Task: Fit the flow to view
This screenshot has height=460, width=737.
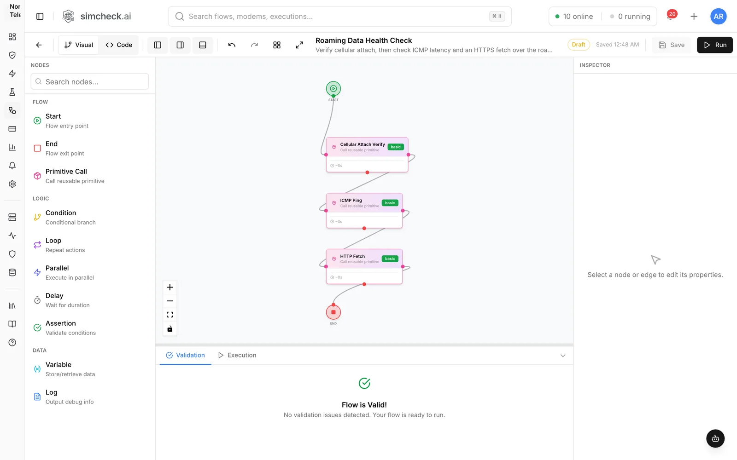Action: [x=170, y=315]
